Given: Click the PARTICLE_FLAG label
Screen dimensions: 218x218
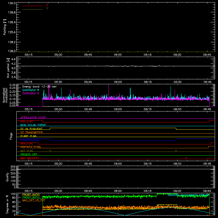Looking at the screenshot, I should [31, 147].
